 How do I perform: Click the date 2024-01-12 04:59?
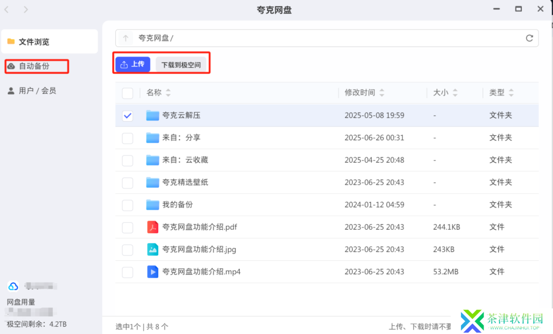374,205
